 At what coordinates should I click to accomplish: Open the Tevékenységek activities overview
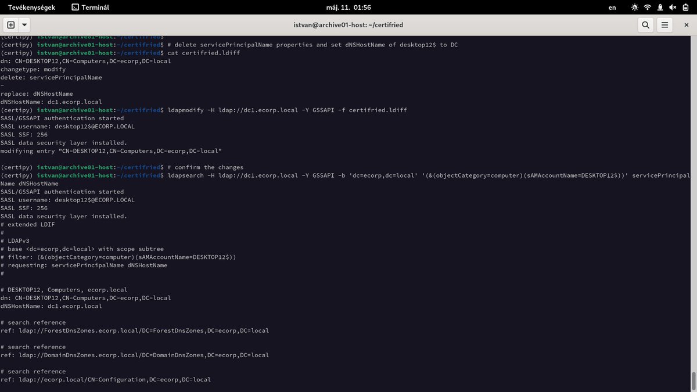click(x=31, y=8)
